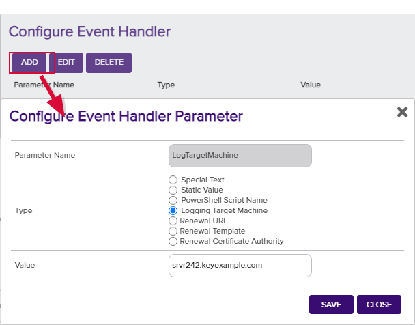Choose Static Value as the type
The image size is (415, 325).
click(173, 190)
